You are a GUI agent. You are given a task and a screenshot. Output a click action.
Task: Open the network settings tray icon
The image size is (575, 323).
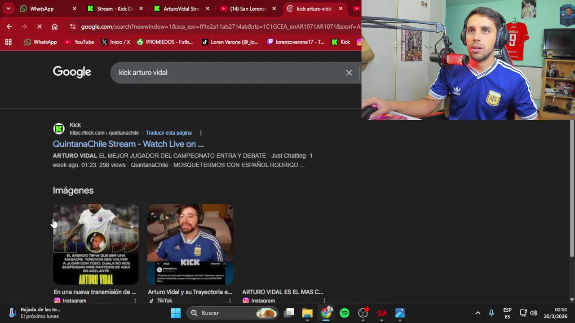(523, 313)
